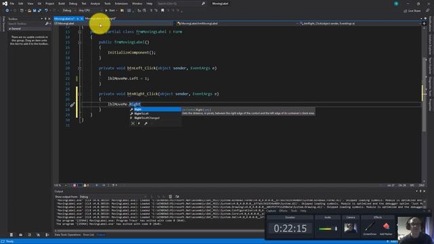Open the Tools menu
Screen dimensions: 434x244
pyautogui.click(x=107, y=3)
